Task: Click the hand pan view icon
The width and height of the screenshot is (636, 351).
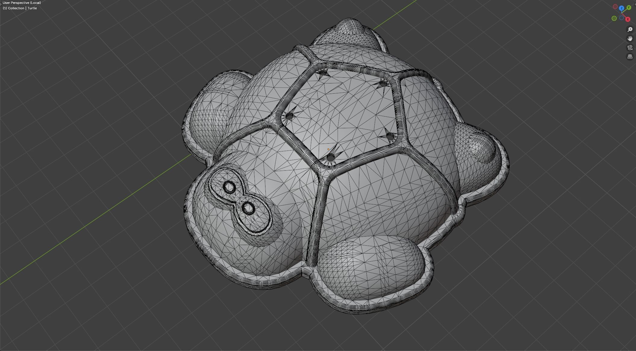Action: 630,39
